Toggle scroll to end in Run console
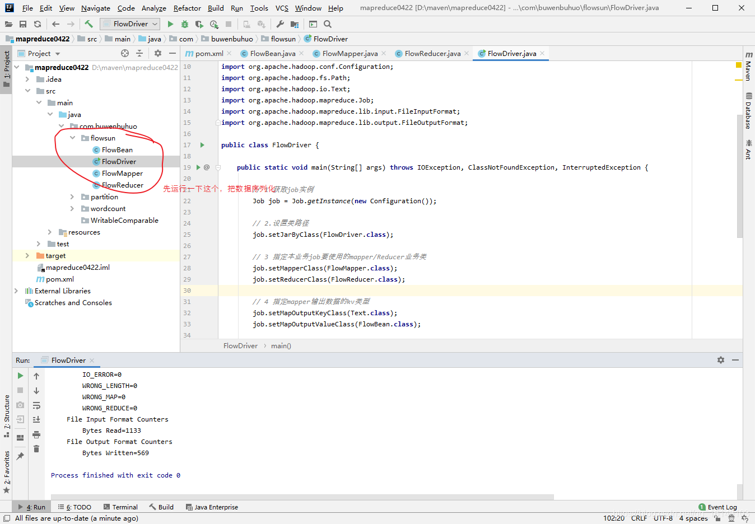 36,420
